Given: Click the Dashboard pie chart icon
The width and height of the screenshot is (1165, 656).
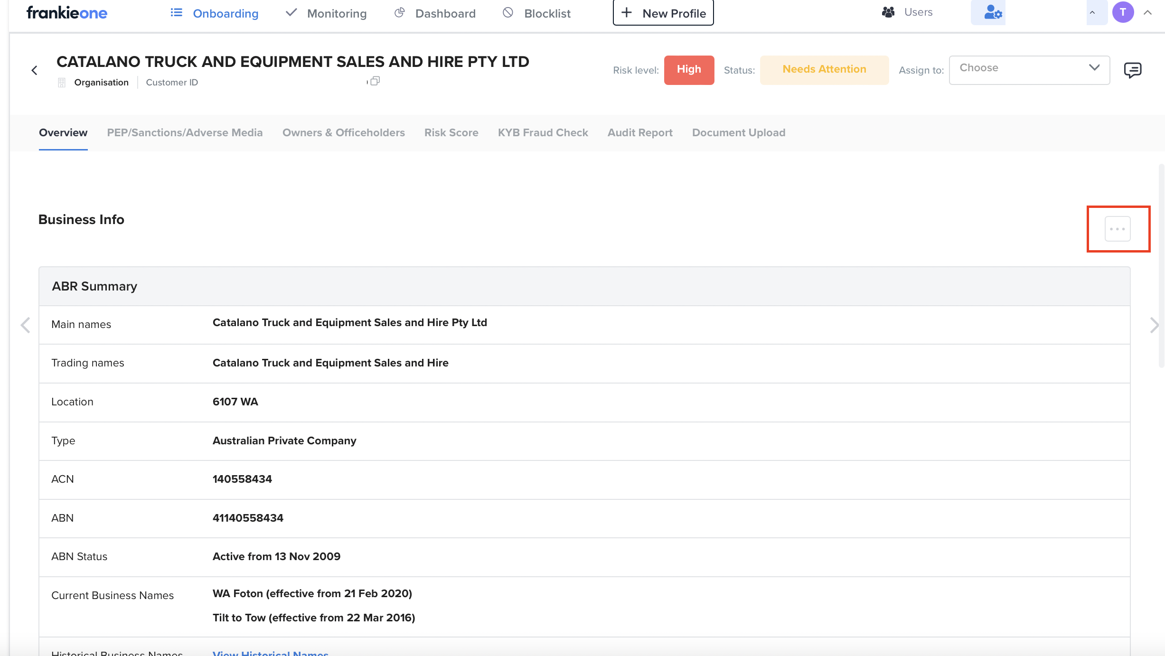Looking at the screenshot, I should tap(400, 12).
